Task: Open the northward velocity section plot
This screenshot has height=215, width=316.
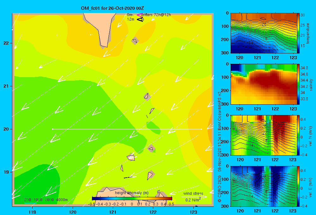Action: tap(264, 135)
